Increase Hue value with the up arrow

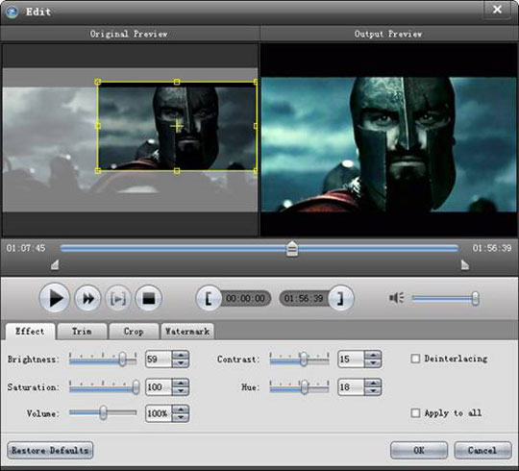[x=373, y=383]
